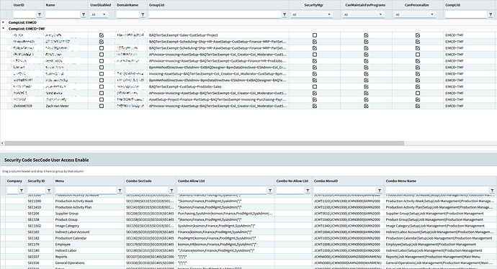This screenshot has width=497, height=269.
Task: Select the SEC180 Security ID cell
Action: [x=40, y=250]
